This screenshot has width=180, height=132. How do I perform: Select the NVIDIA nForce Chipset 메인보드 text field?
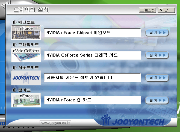click(92, 33)
